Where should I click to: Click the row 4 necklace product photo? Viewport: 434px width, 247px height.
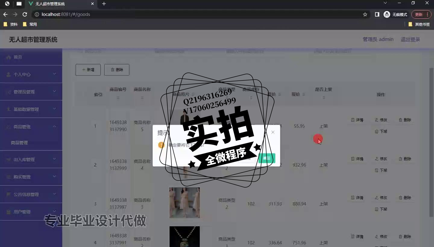click(x=184, y=237)
